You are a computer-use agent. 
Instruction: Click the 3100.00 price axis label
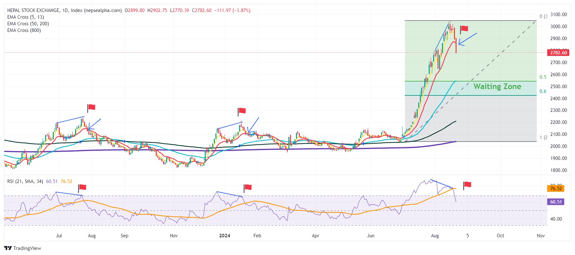click(559, 15)
